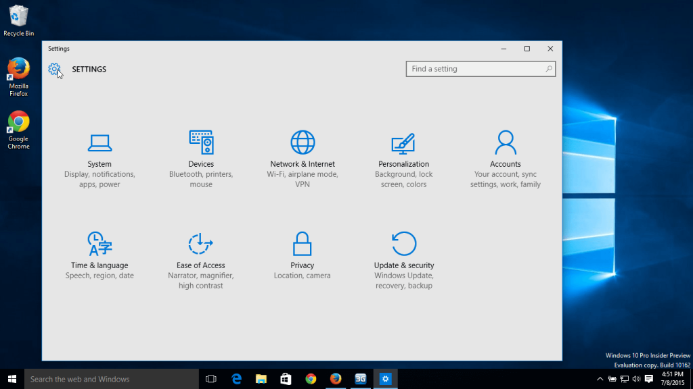Open the Windows Start menu
Image resolution: width=693 pixels, height=389 pixels.
tap(12, 379)
